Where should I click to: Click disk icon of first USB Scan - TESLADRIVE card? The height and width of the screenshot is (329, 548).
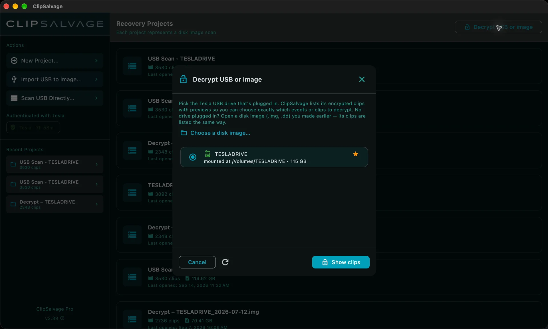132,66
